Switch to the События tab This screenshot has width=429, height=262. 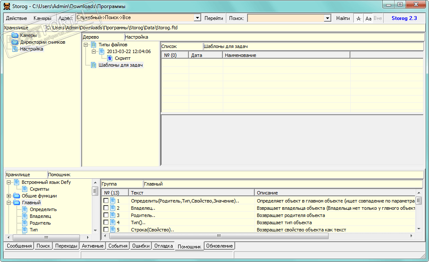(x=118, y=246)
